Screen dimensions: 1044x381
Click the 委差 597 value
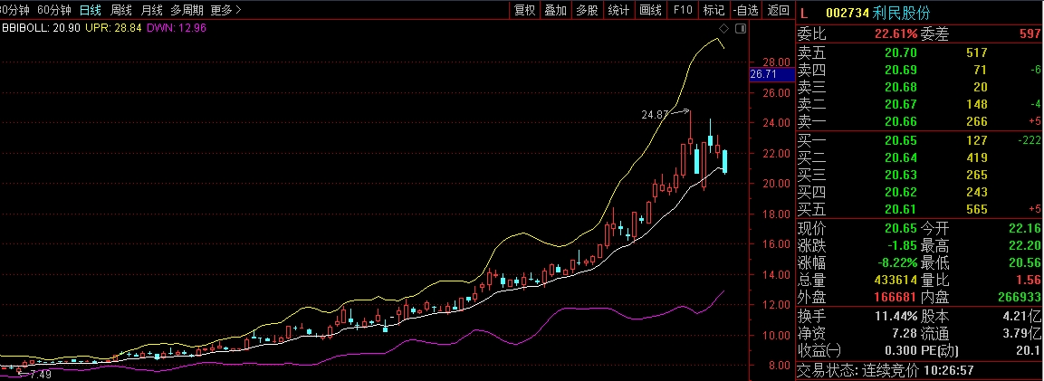pyautogui.click(x=1031, y=35)
